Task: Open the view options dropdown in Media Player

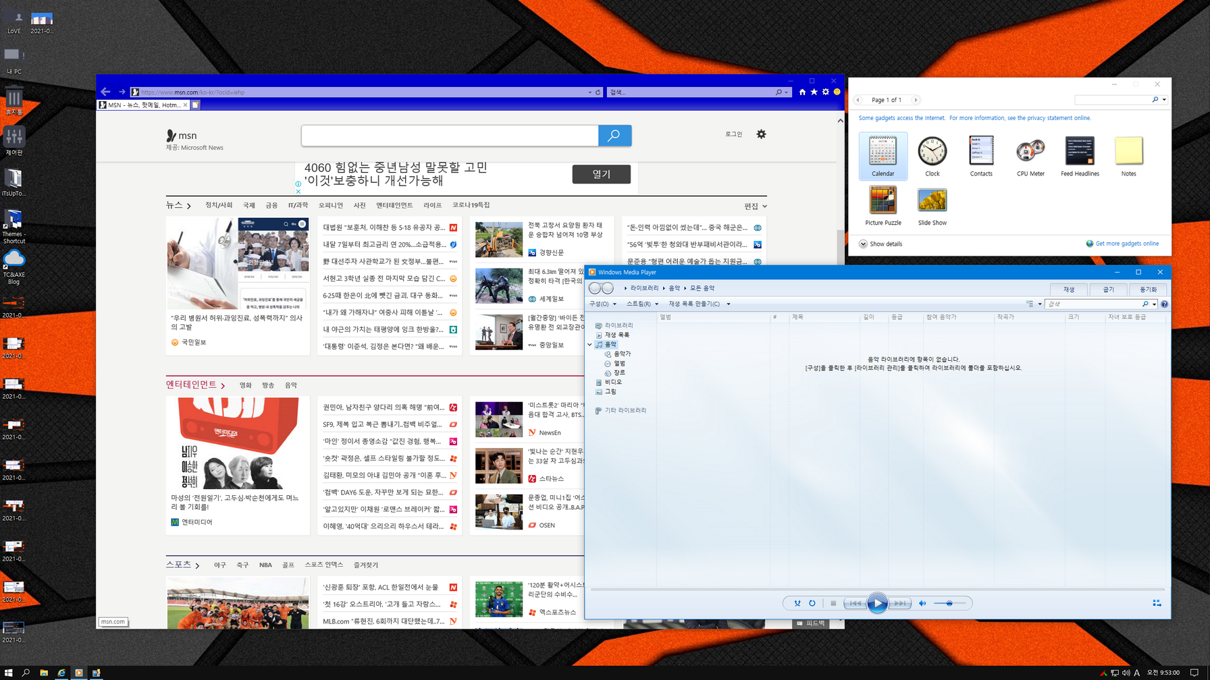Action: (x=1040, y=304)
